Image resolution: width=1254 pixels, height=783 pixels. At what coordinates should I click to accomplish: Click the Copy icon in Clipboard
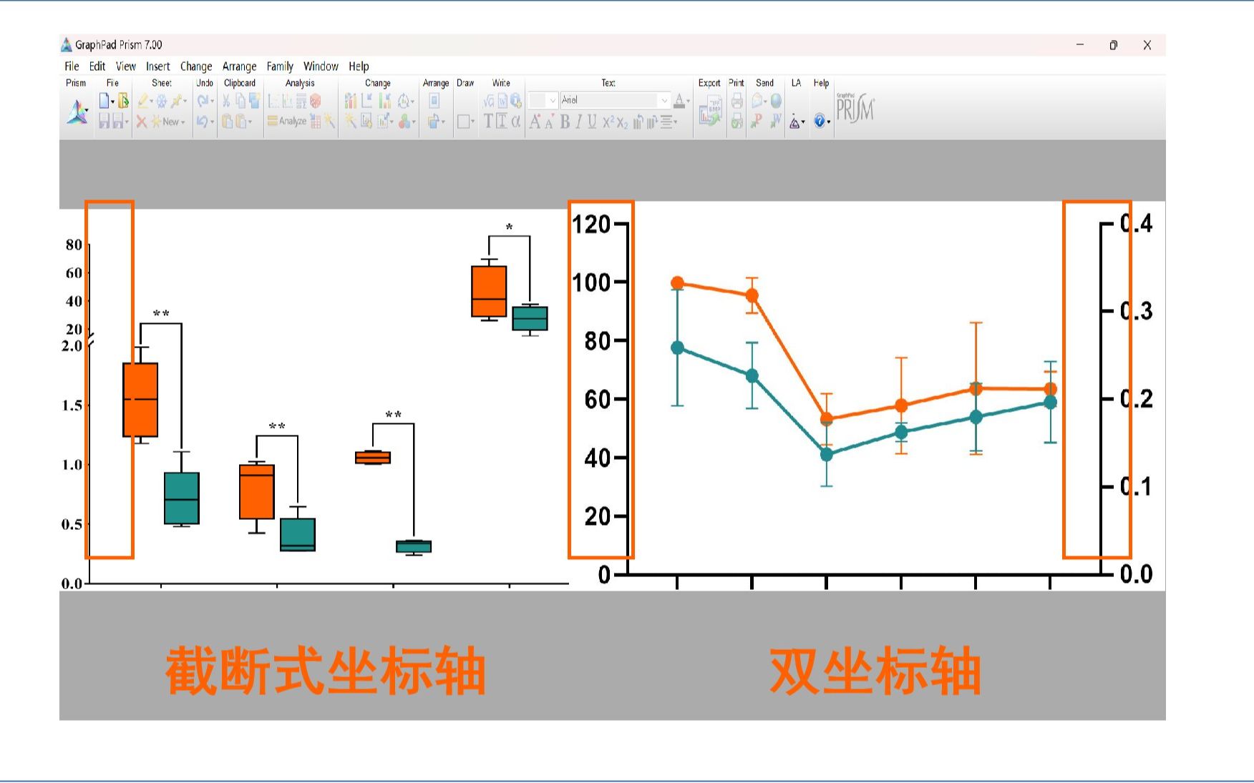pyautogui.click(x=241, y=101)
